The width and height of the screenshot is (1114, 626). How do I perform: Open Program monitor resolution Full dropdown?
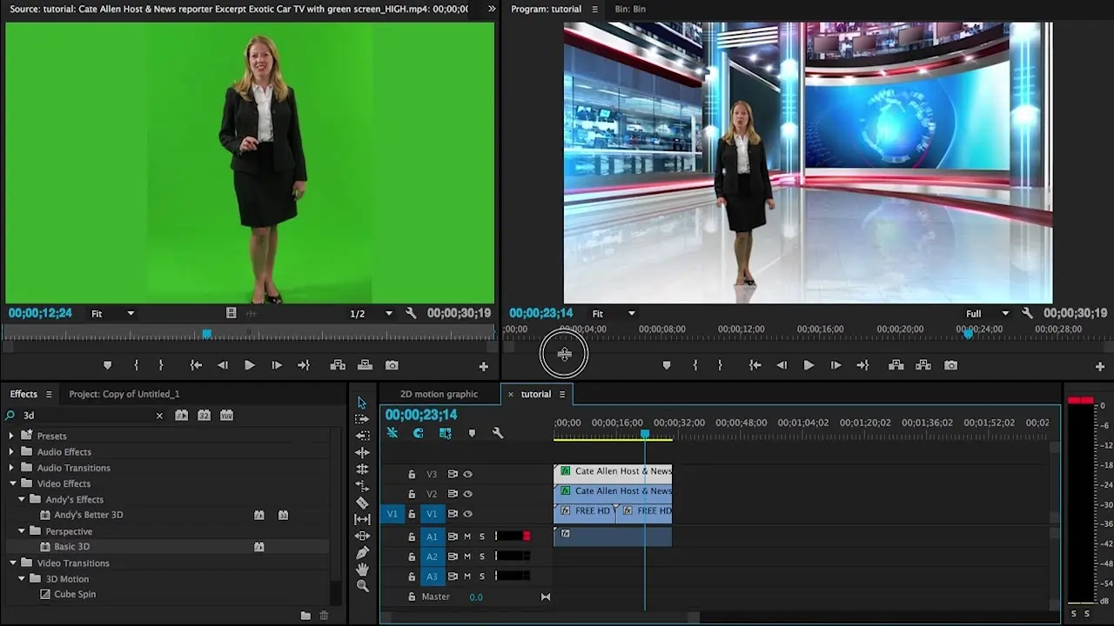(x=988, y=314)
